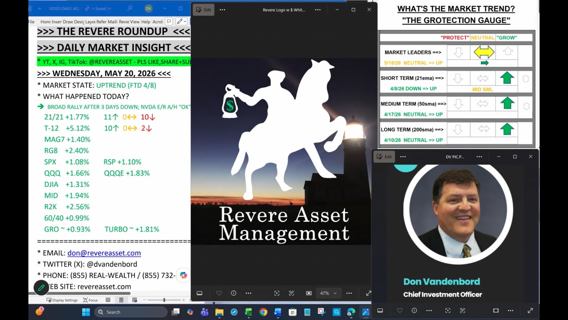The height and width of the screenshot is (320, 568).
Task: Select Print Layout view in Word
Action: tap(121, 300)
